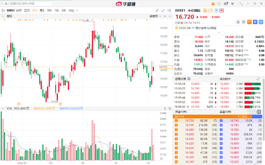Click the earnings E marker near 14.640
The image size is (265, 165).
click(x=60, y=104)
